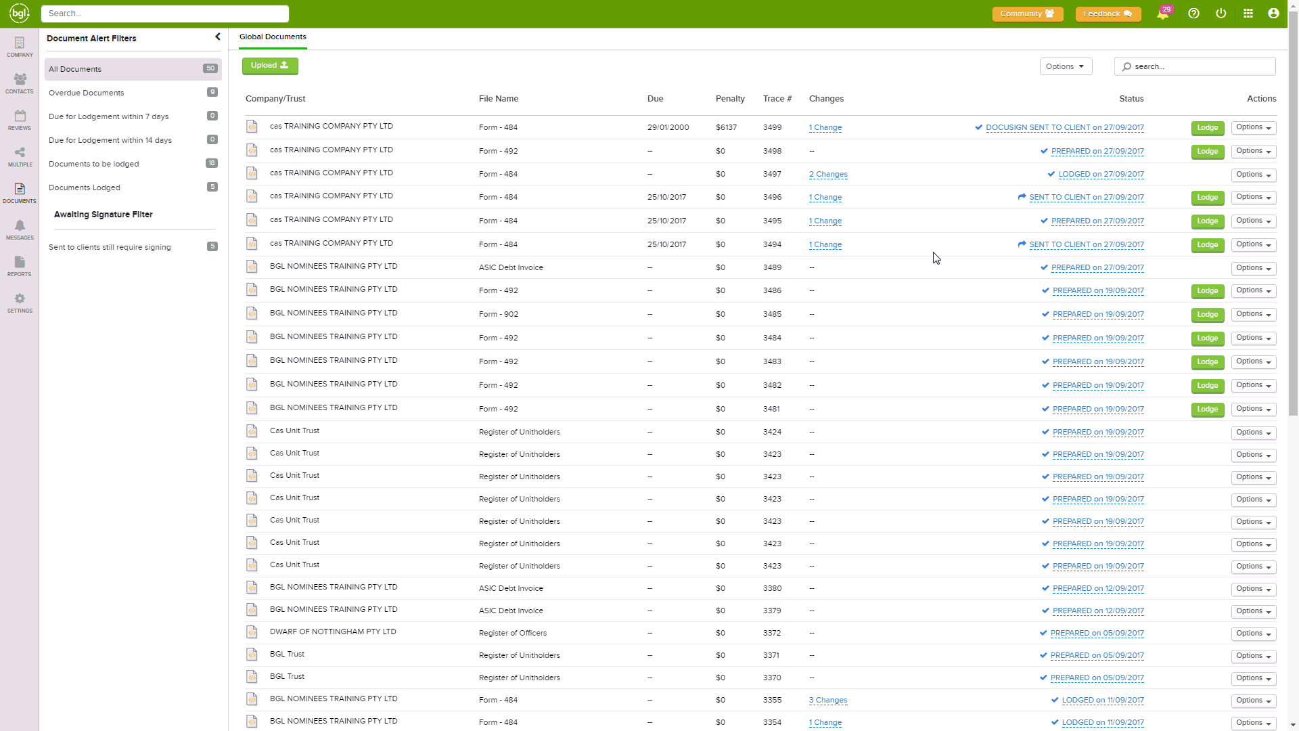The image size is (1299, 731).
Task: Switch to the Global Documents tab
Action: tap(273, 37)
